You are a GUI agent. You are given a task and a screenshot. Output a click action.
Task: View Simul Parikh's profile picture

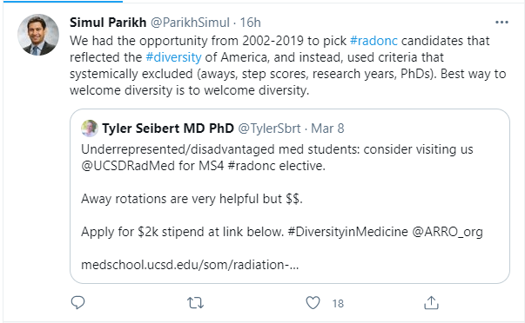(38, 35)
